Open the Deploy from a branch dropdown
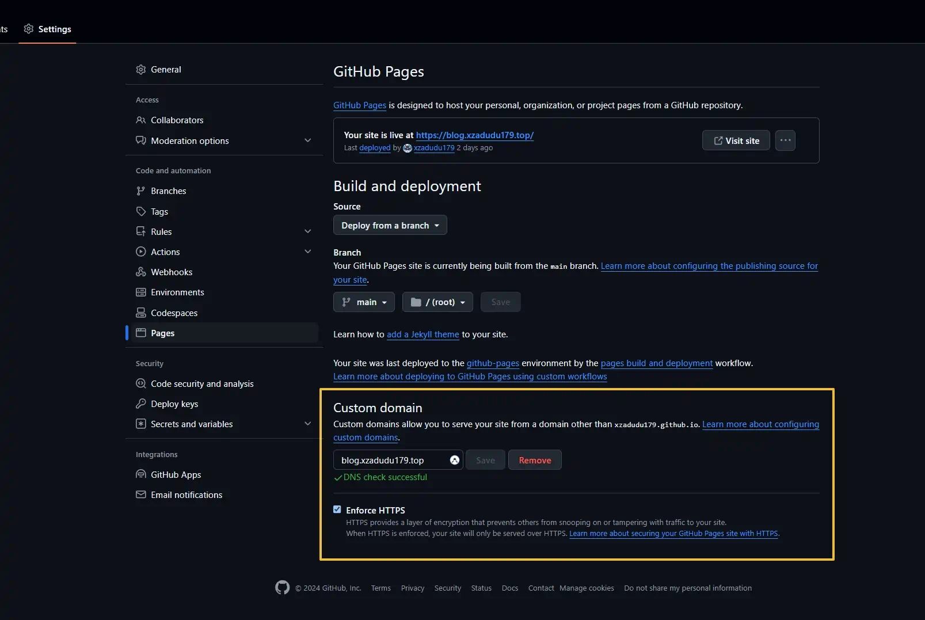The height and width of the screenshot is (620, 925). point(390,225)
